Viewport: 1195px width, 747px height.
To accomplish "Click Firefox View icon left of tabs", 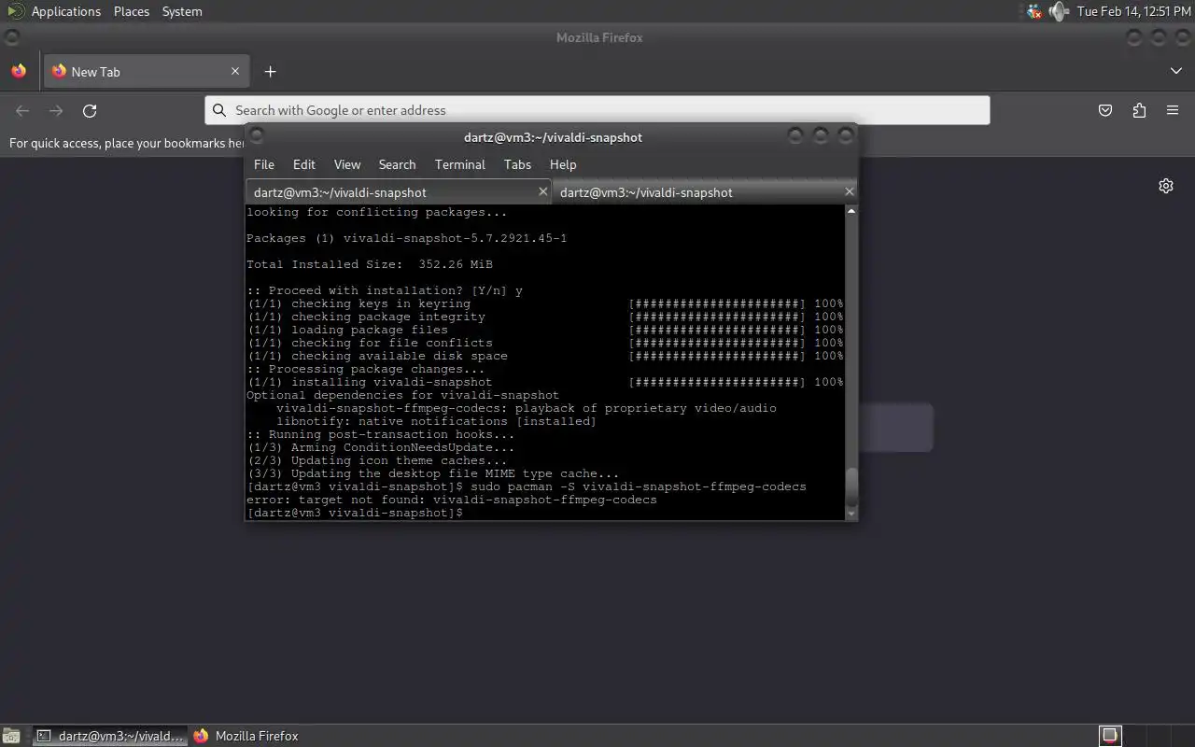I will tap(19, 71).
